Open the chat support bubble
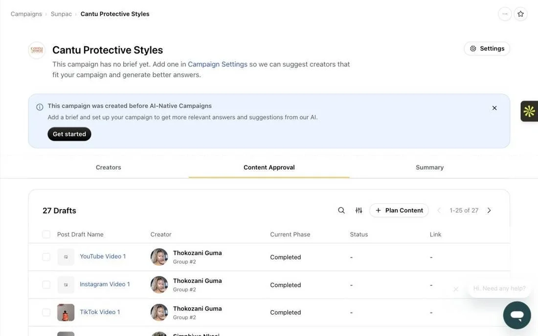The width and height of the screenshot is (538, 336). pos(517,315)
